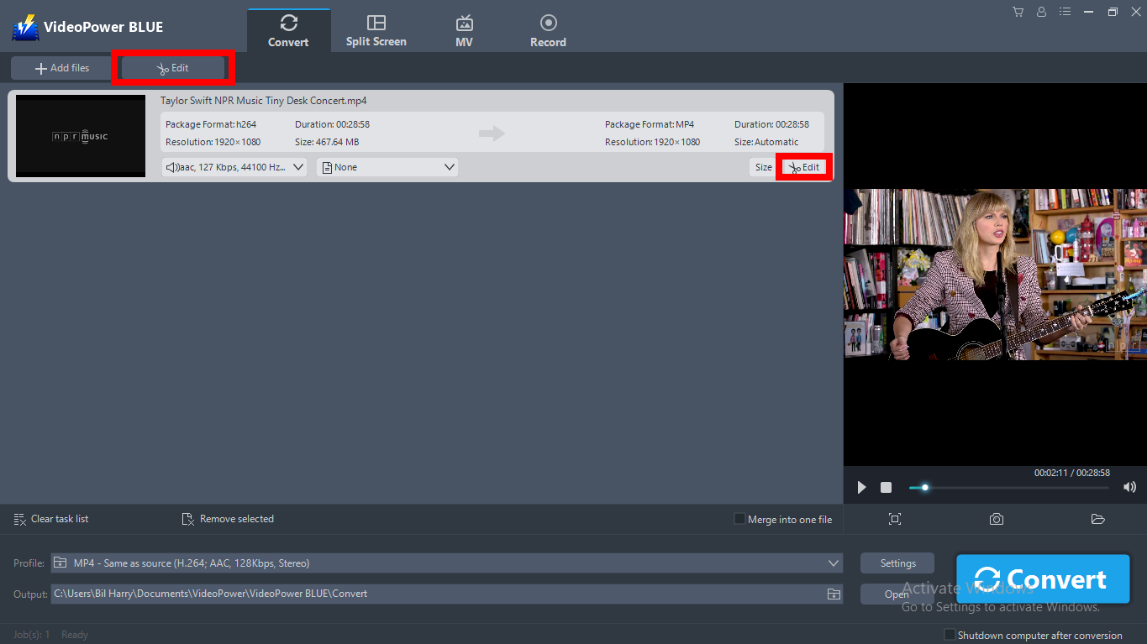Open the output folder icon

click(x=1098, y=519)
